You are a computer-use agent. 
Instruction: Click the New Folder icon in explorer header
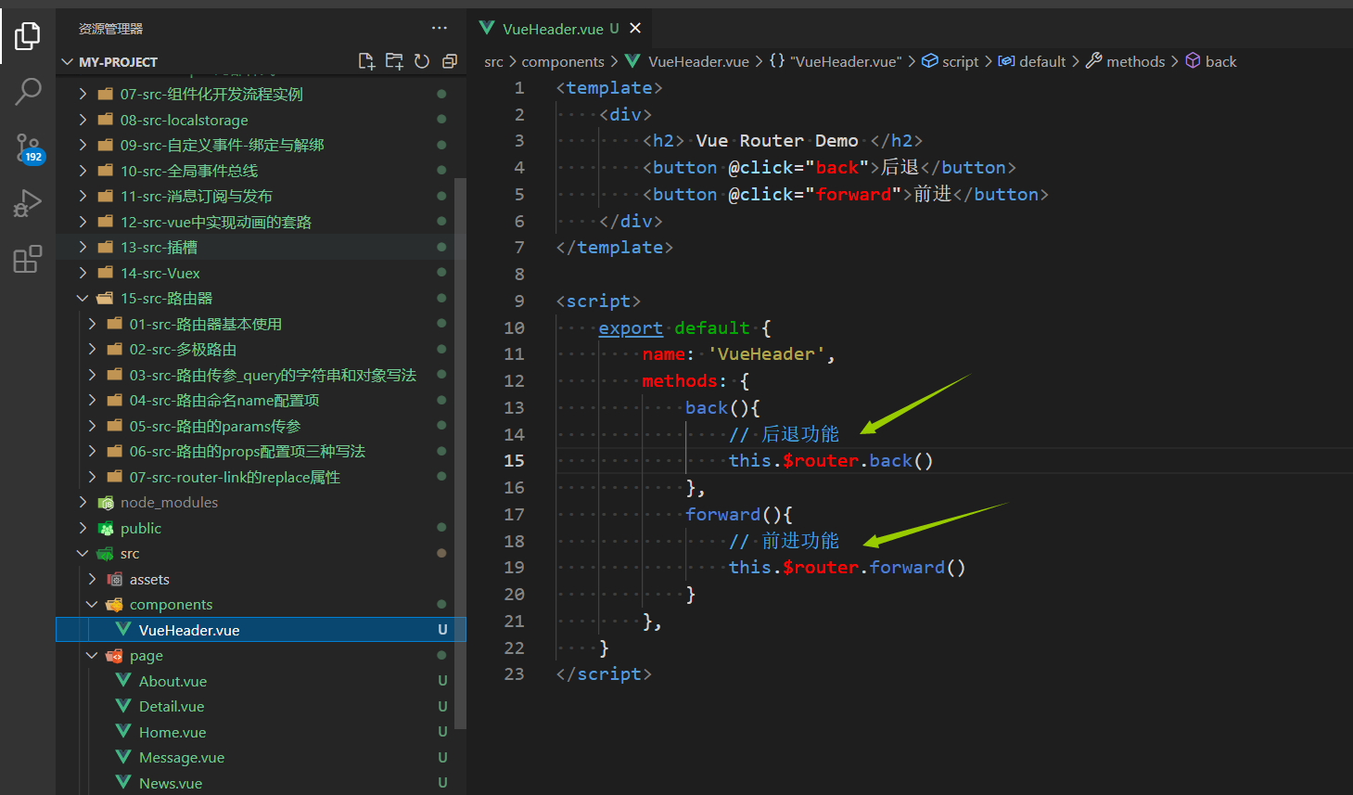(x=394, y=61)
